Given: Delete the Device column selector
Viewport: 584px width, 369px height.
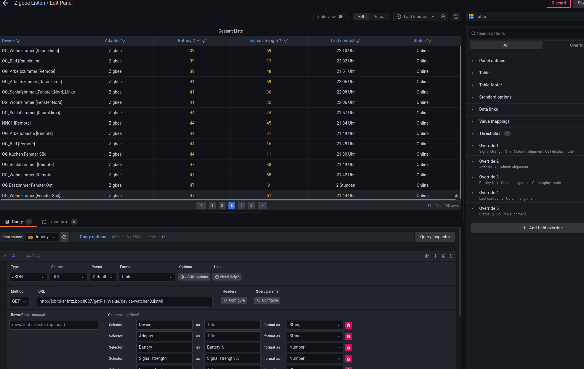Looking at the screenshot, I should [348, 325].
